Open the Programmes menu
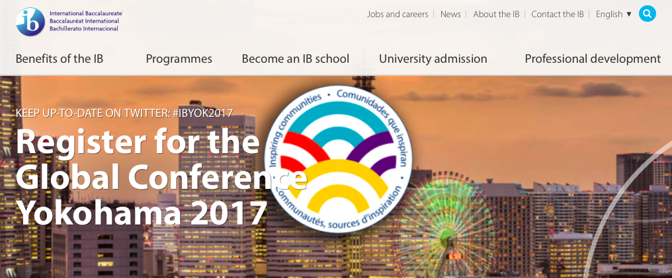 click(x=179, y=59)
